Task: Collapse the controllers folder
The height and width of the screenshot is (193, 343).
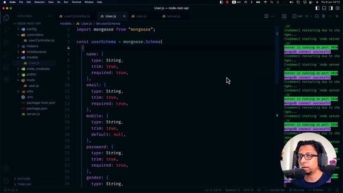Action: [x=34, y=35]
